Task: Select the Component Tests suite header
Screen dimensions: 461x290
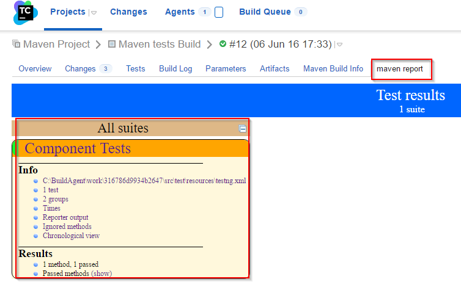Action: (78, 148)
